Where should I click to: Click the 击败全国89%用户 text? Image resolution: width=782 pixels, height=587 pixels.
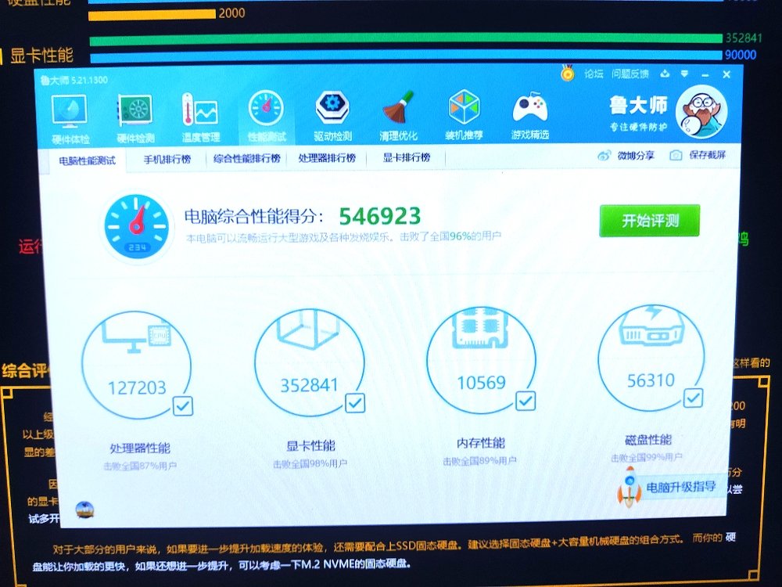[480, 461]
